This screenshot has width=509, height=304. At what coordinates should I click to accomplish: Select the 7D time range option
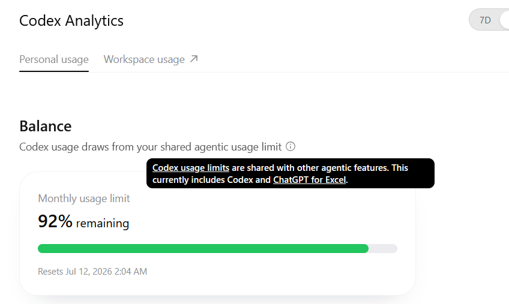coord(485,20)
